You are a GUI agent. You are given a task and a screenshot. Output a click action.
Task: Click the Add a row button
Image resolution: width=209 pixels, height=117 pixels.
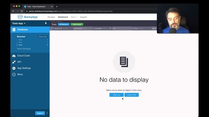coord(117,95)
